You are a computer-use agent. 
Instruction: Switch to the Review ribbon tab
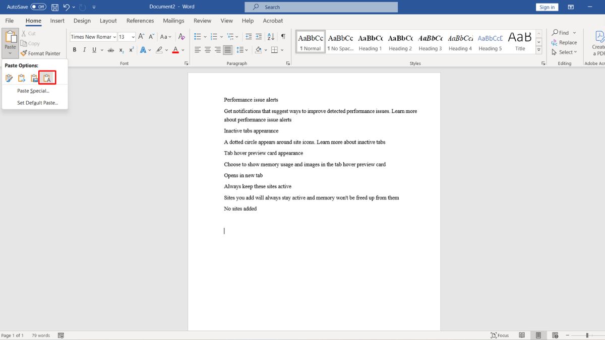(x=202, y=21)
